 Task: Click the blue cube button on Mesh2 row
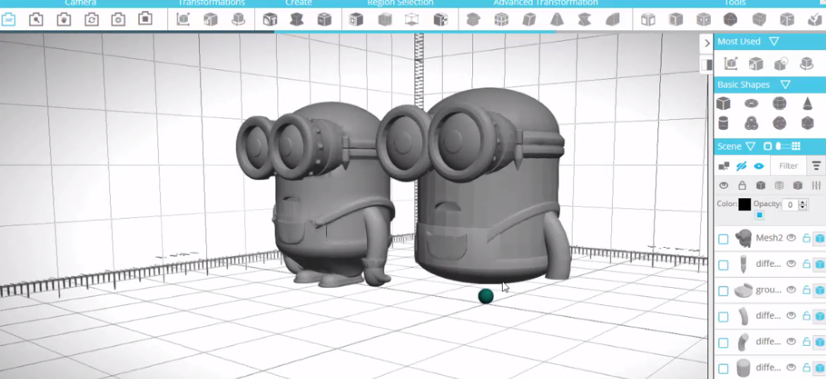820,239
